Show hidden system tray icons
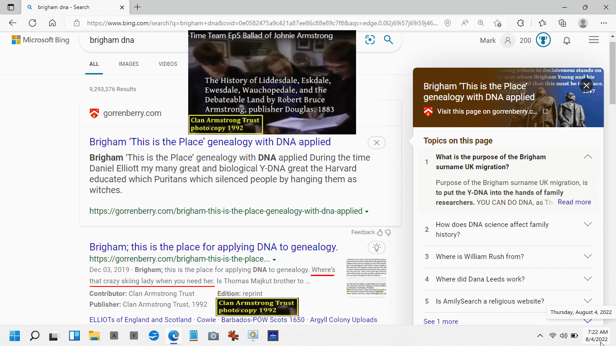The height and width of the screenshot is (346, 616). (540, 336)
